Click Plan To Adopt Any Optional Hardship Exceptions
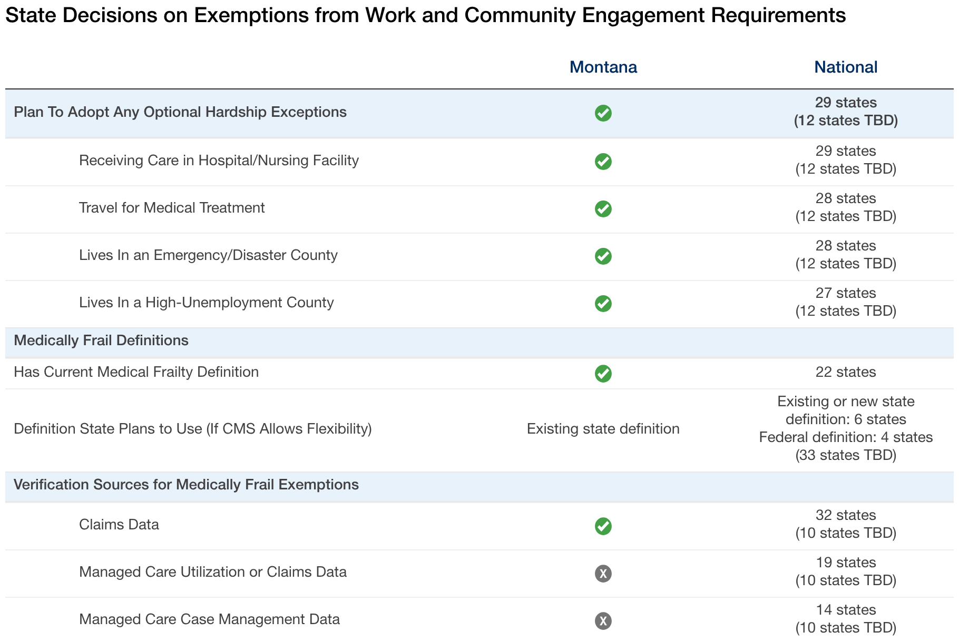959x642 pixels. tap(180, 112)
